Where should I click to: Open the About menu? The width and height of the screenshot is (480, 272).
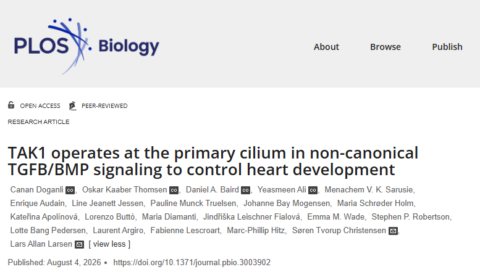pos(326,47)
